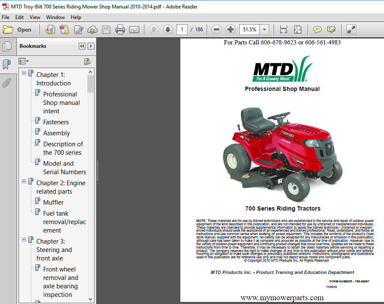Click the Print icon

pos(120,30)
